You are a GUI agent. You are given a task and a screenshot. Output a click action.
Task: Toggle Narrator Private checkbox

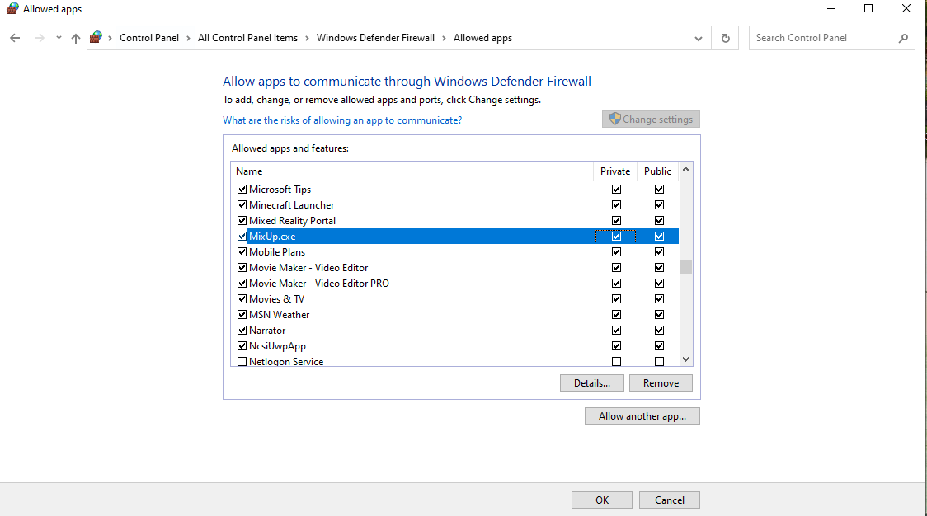(x=617, y=331)
